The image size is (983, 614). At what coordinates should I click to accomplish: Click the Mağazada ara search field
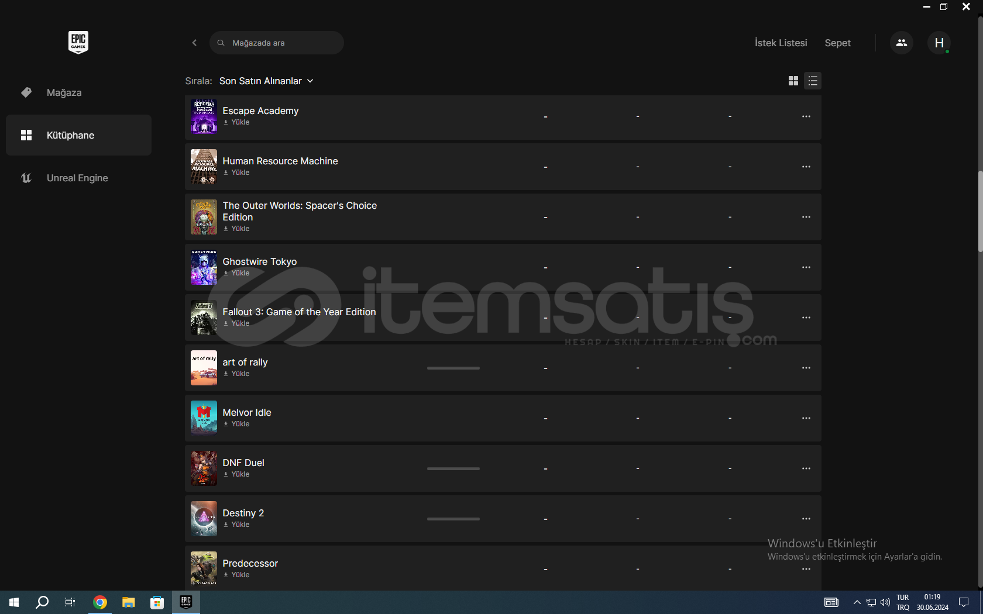pos(277,43)
